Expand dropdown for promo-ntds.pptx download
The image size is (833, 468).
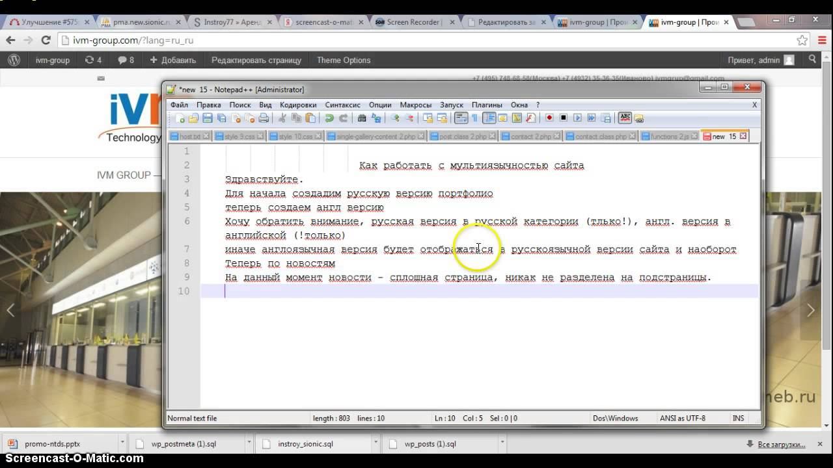click(122, 444)
